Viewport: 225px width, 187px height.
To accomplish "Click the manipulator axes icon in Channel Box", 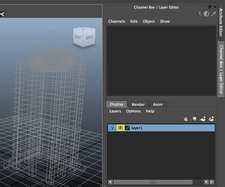I will click(x=199, y=14).
